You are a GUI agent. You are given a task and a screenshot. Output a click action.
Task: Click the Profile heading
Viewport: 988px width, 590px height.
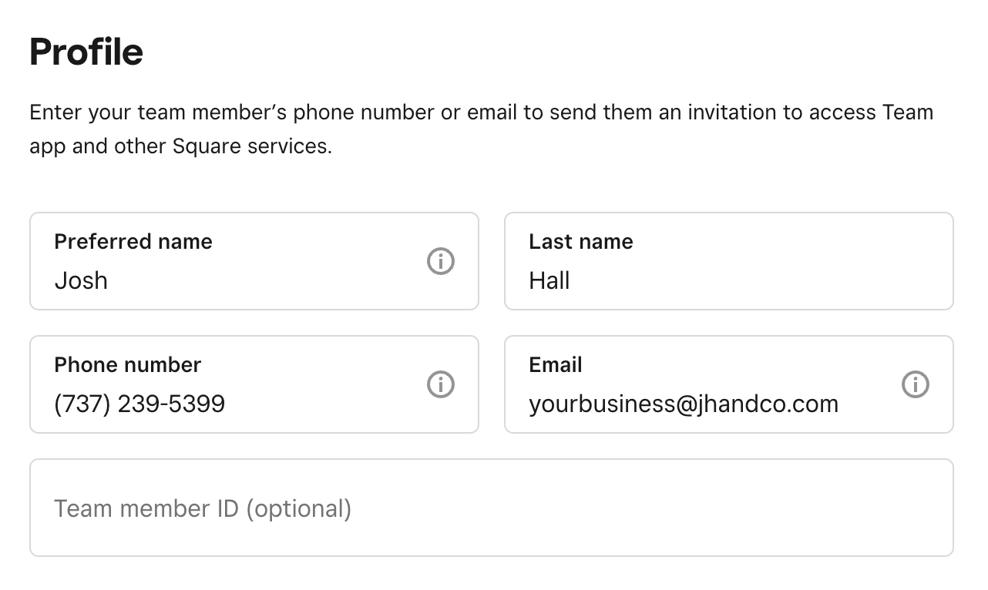point(86,52)
